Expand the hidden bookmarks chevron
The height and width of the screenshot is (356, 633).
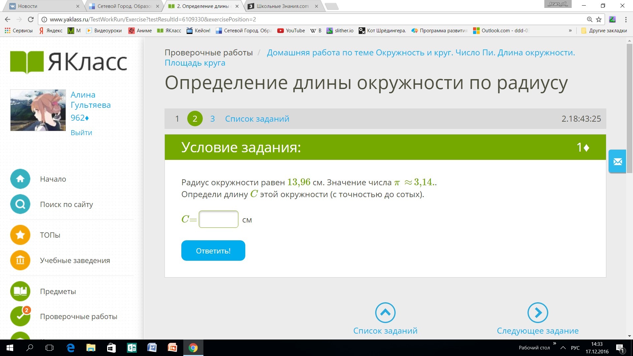(570, 31)
